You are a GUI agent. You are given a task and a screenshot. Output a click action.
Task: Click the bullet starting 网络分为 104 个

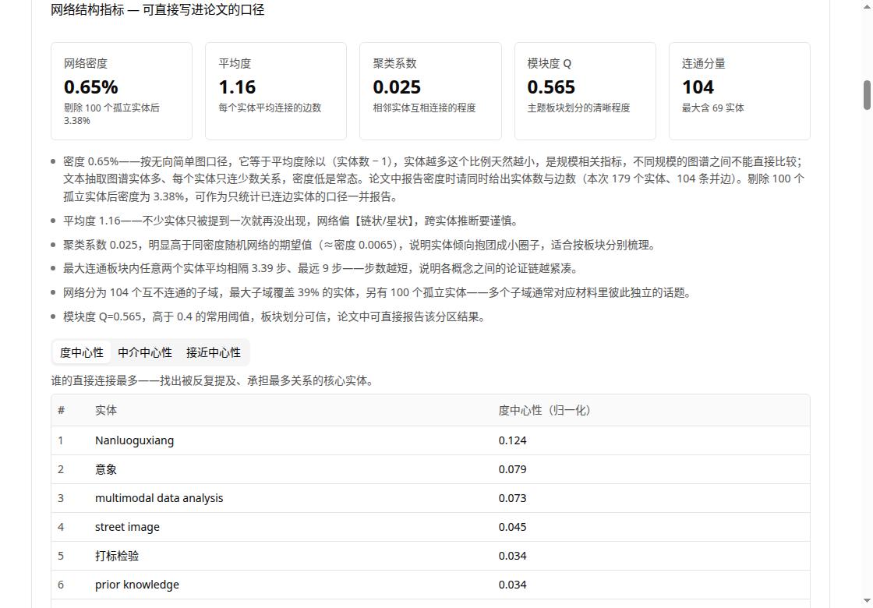coord(377,293)
